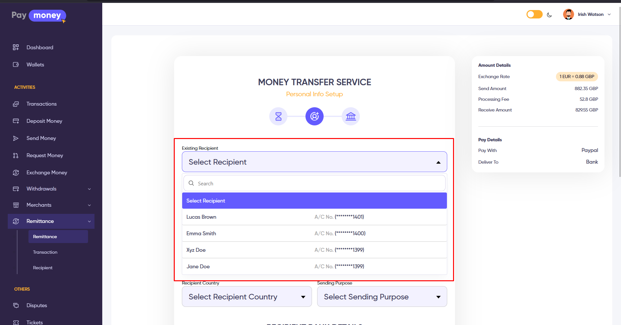Click the Exchange Money icon in sidebar

[16, 173]
